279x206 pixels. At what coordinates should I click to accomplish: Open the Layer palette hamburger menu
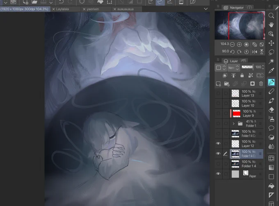coord(218,60)
